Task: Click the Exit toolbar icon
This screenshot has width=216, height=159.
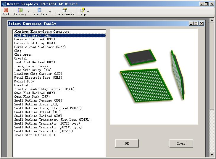Action: [6, 12]
